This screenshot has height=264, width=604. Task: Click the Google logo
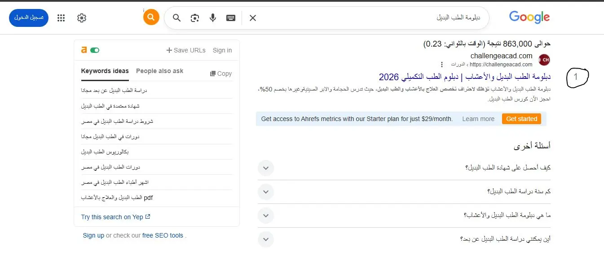[529, 17]
